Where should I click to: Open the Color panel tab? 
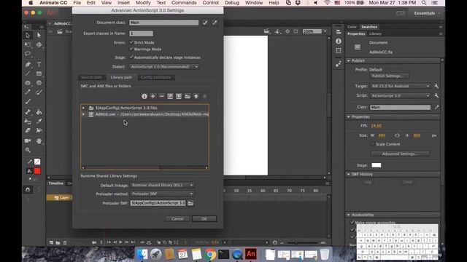[352, 27]
